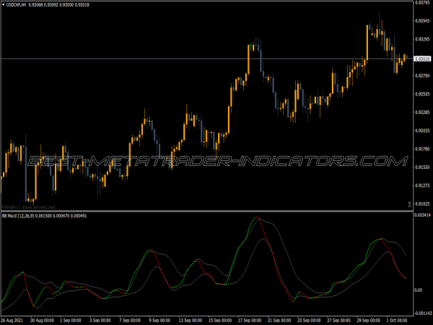Click the 27 Sep 00:00 time label
433x325 pixels.
(339, 321)
